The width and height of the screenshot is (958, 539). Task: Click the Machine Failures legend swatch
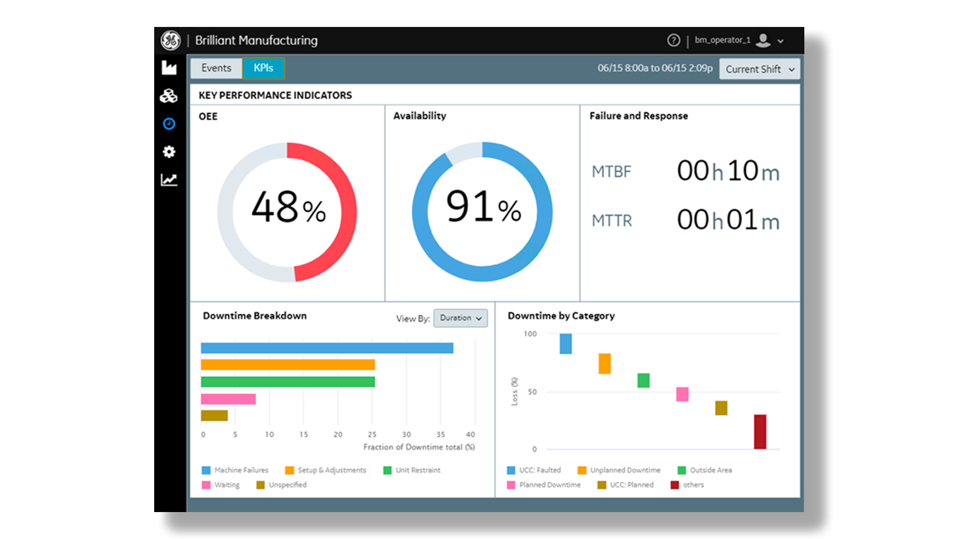(x=206, y=470)
